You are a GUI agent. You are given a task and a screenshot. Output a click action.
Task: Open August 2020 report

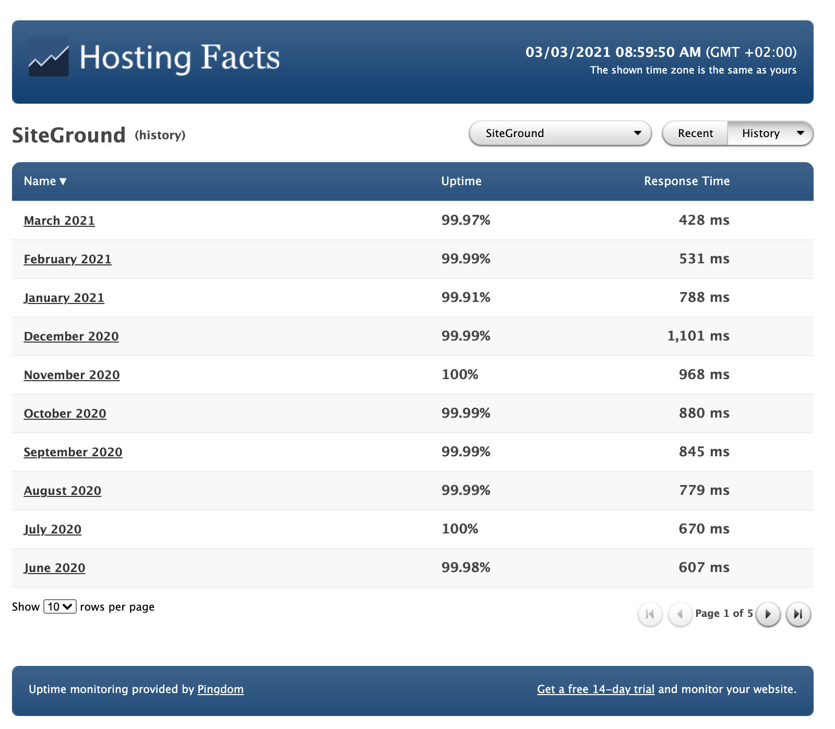coord(63,491)
